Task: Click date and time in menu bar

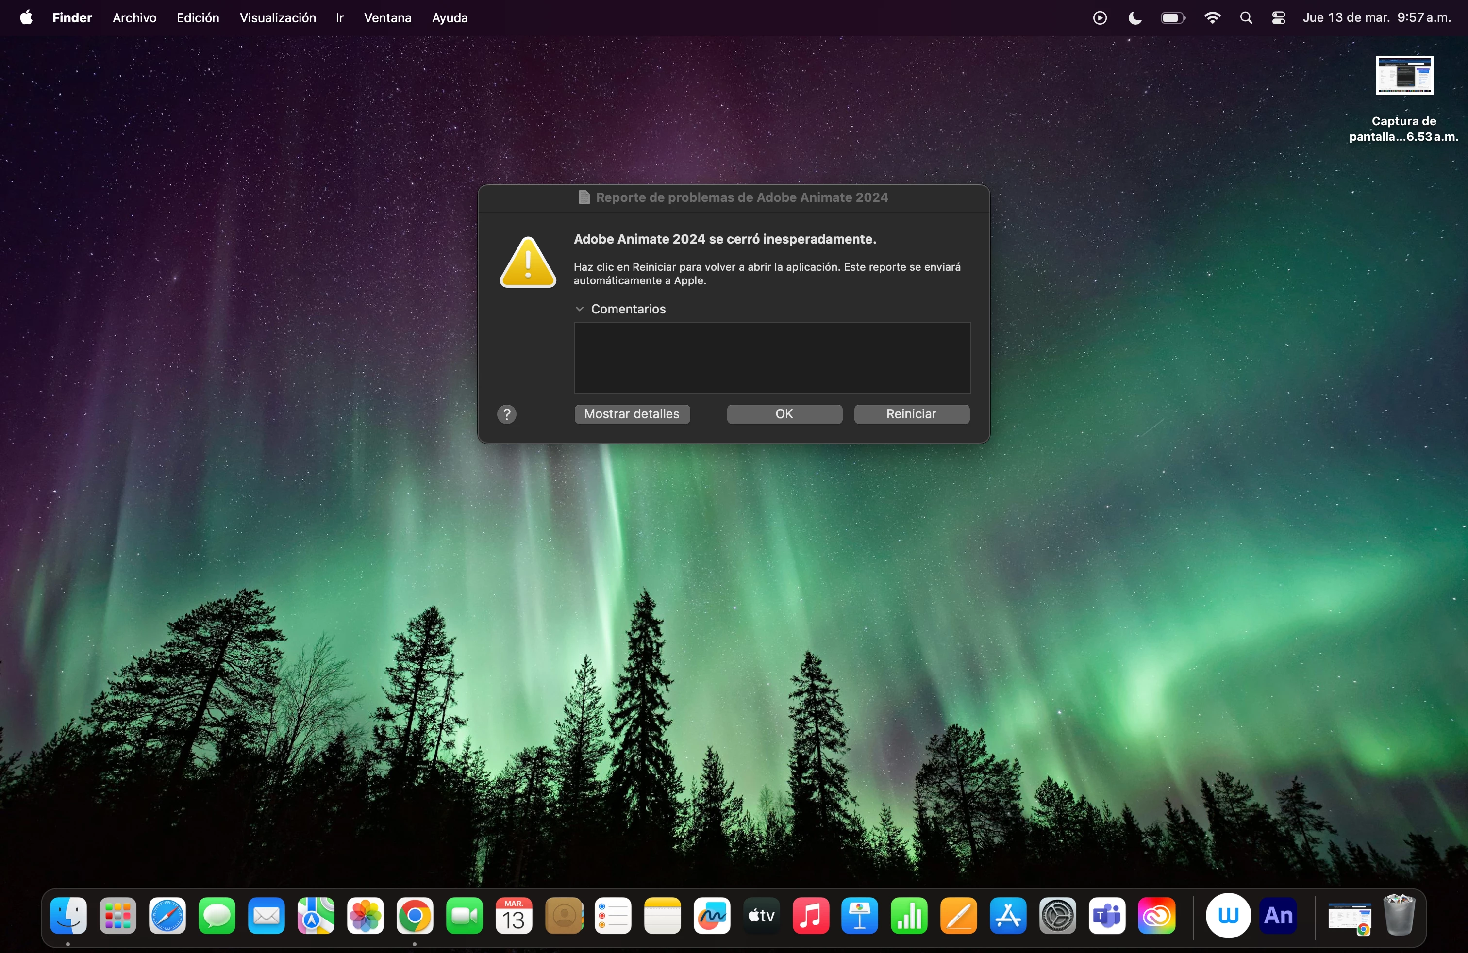Action: (1377, 18)
